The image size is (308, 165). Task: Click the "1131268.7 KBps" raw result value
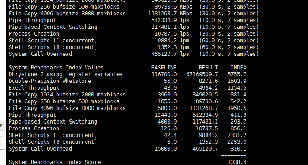pos(170,14)
